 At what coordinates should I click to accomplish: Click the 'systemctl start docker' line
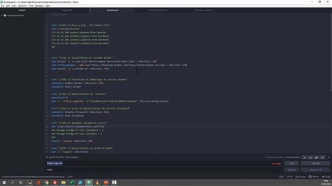coord(66,87)
